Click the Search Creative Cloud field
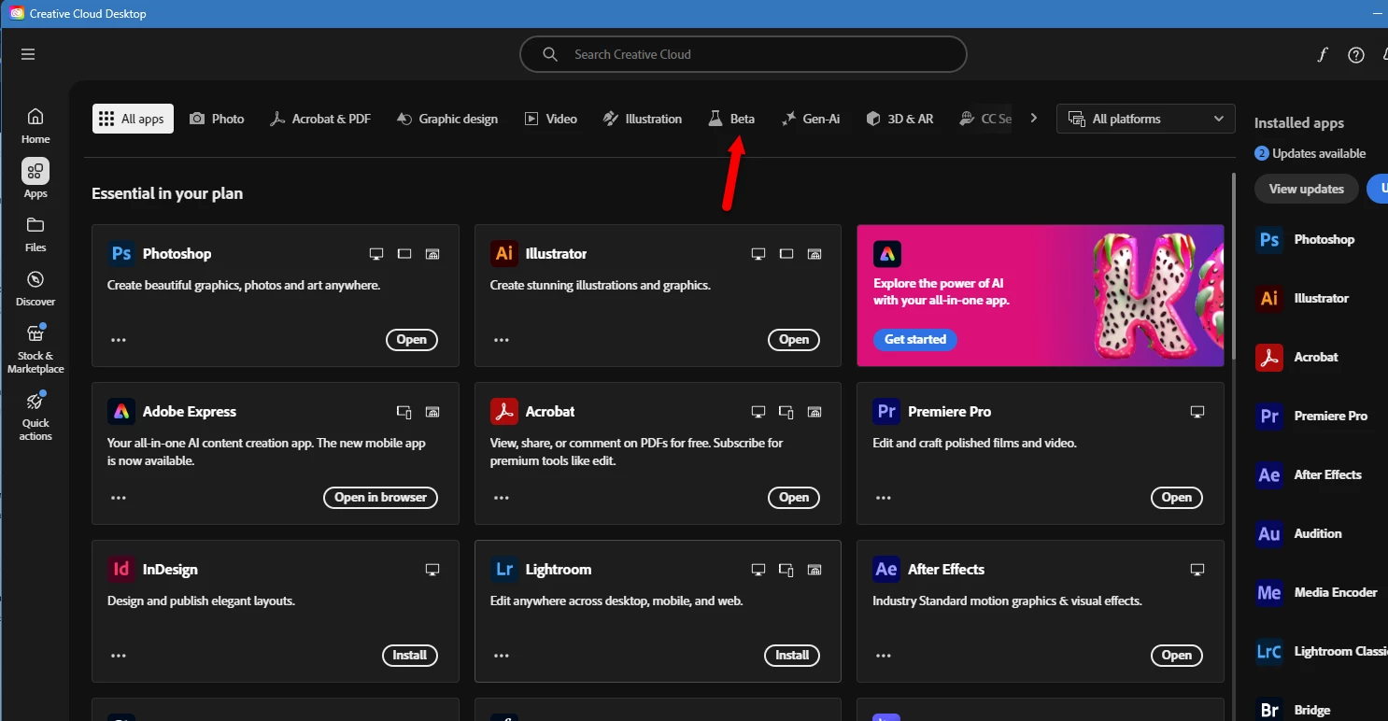The height and width of the screenshot is (721, 1388). point(743,55)
